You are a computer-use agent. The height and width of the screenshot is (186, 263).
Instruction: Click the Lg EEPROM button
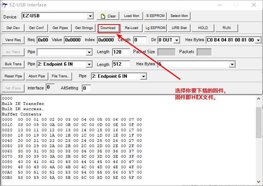point(155,28)
